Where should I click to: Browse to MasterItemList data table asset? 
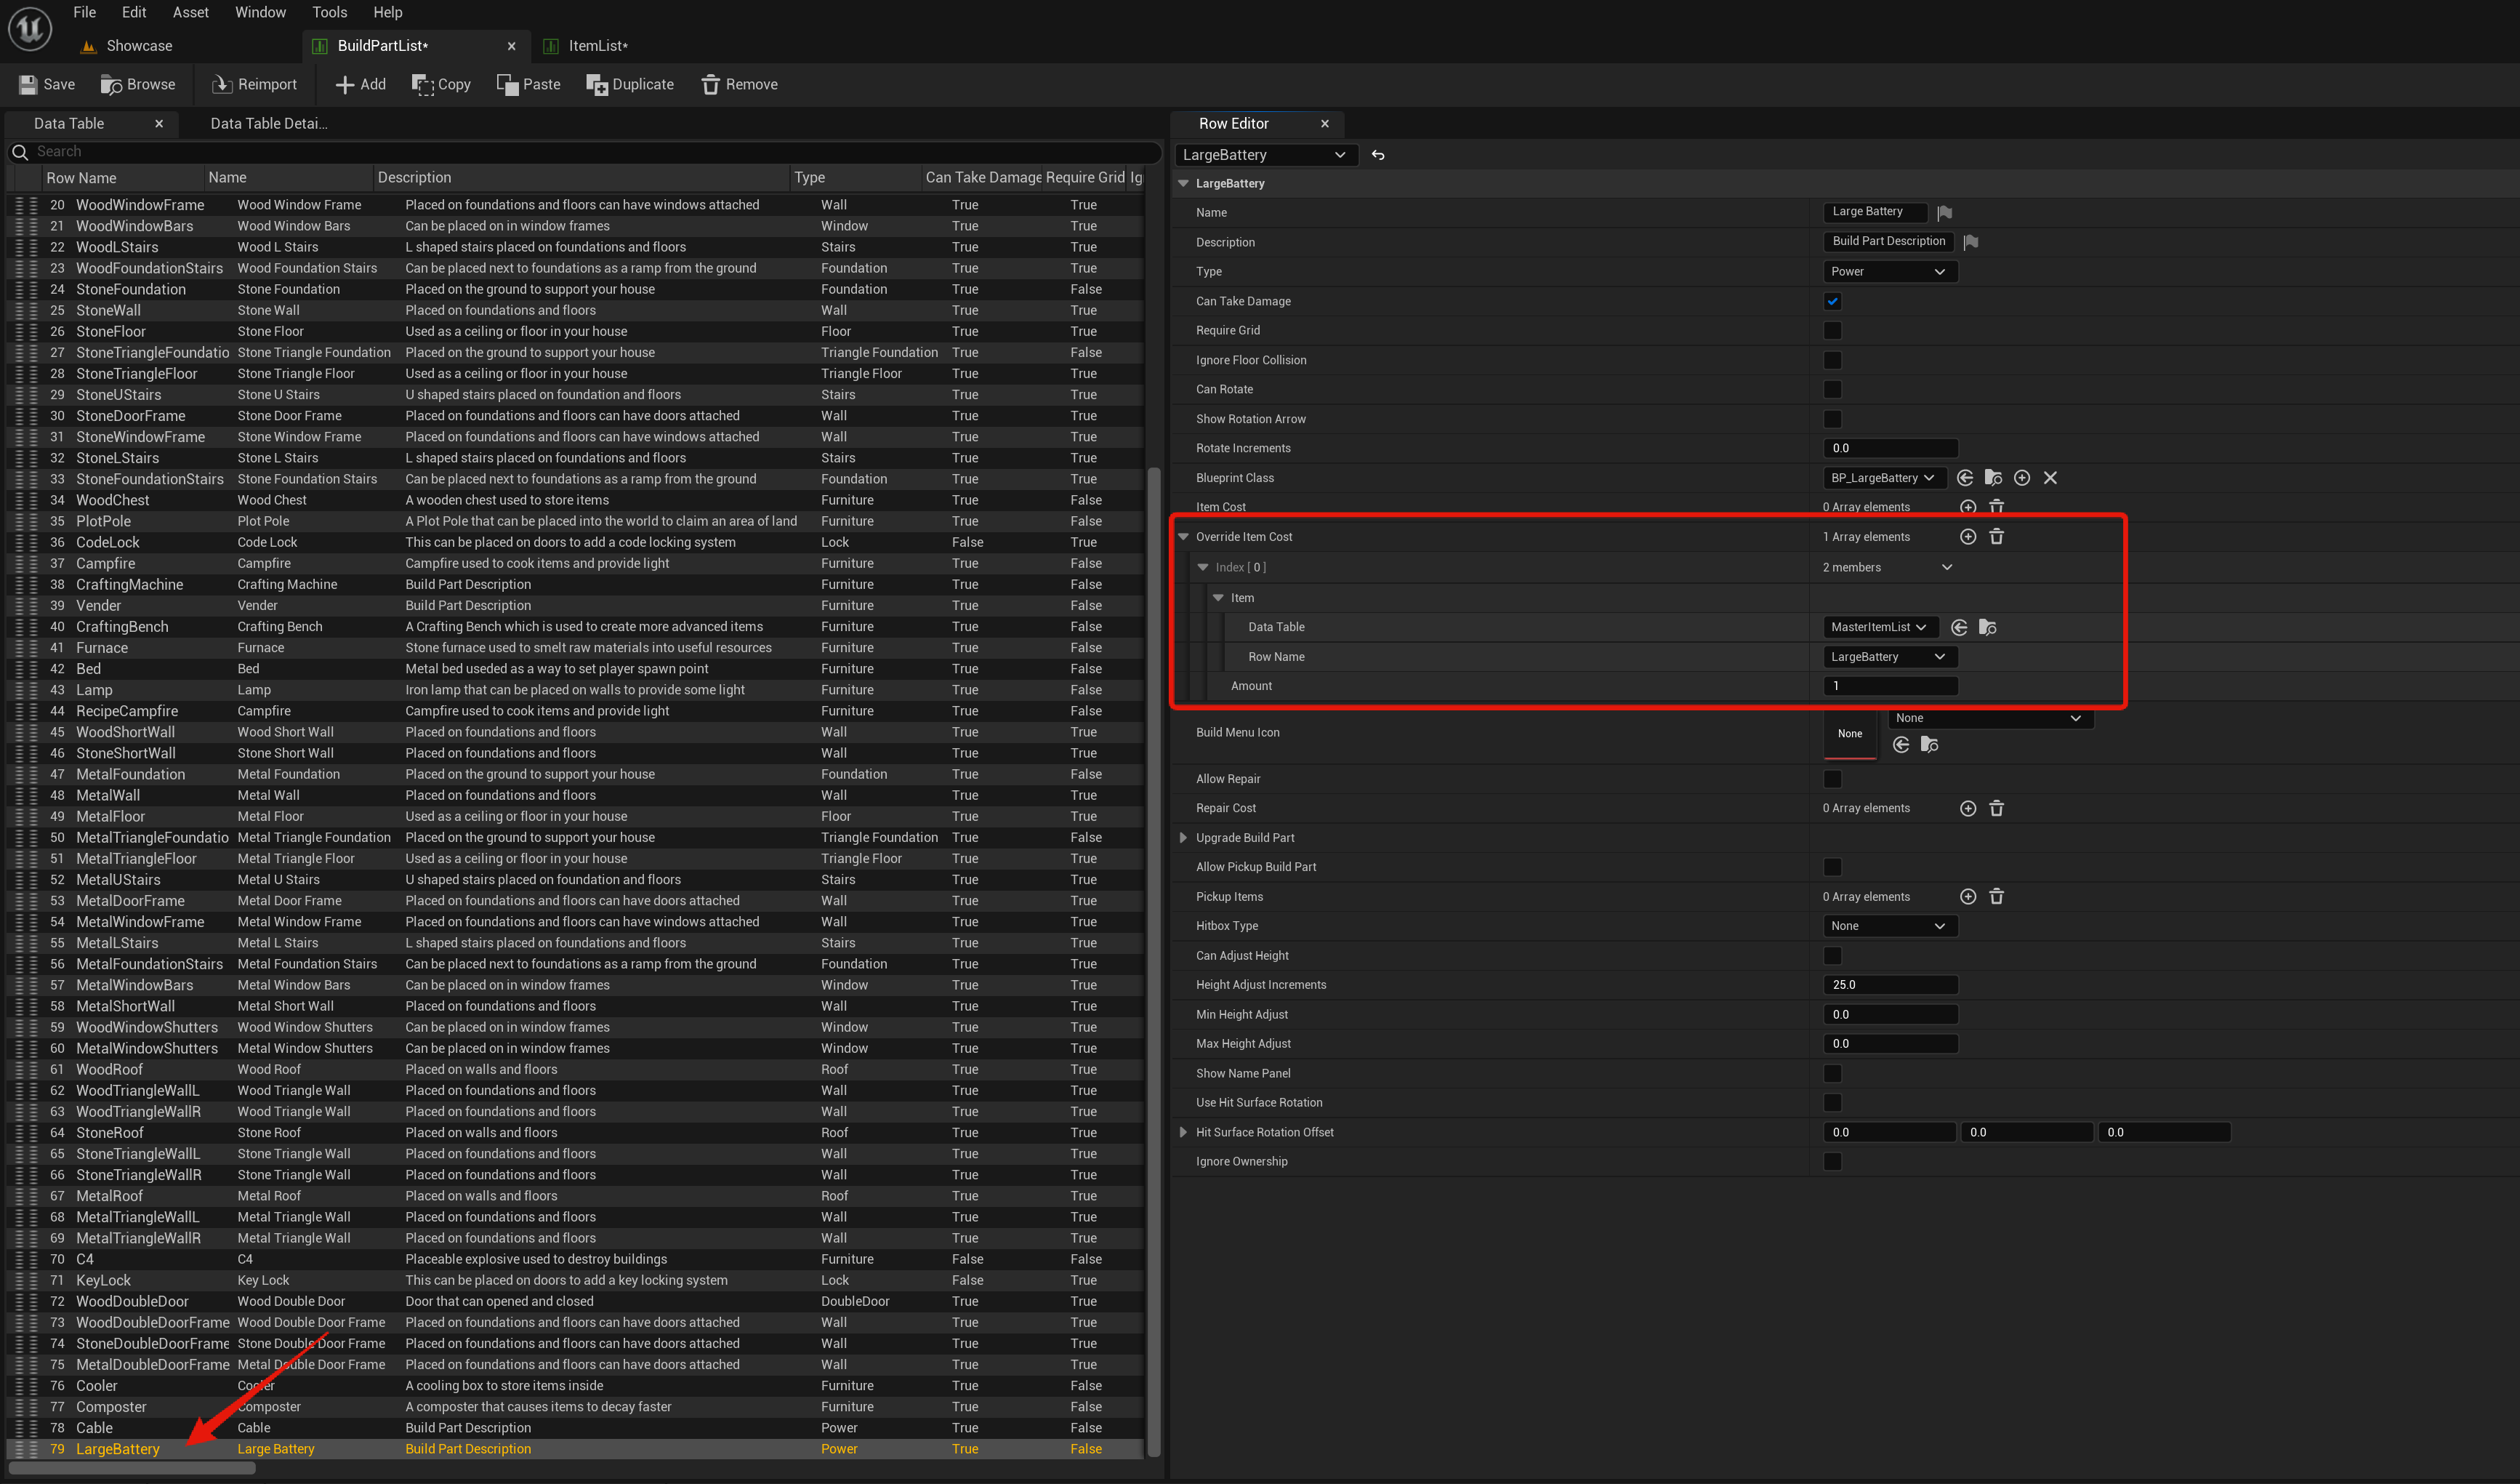[1987, 627]
